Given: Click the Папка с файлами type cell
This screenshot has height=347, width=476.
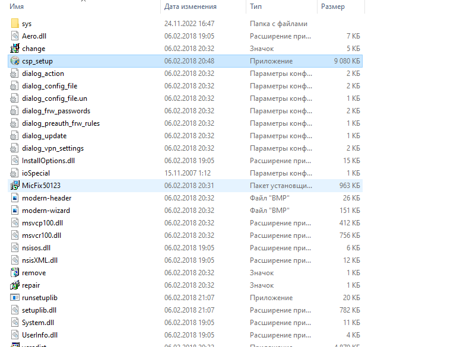Looking at the screenshot, I should pyautogui.click(x=279, y=24).
